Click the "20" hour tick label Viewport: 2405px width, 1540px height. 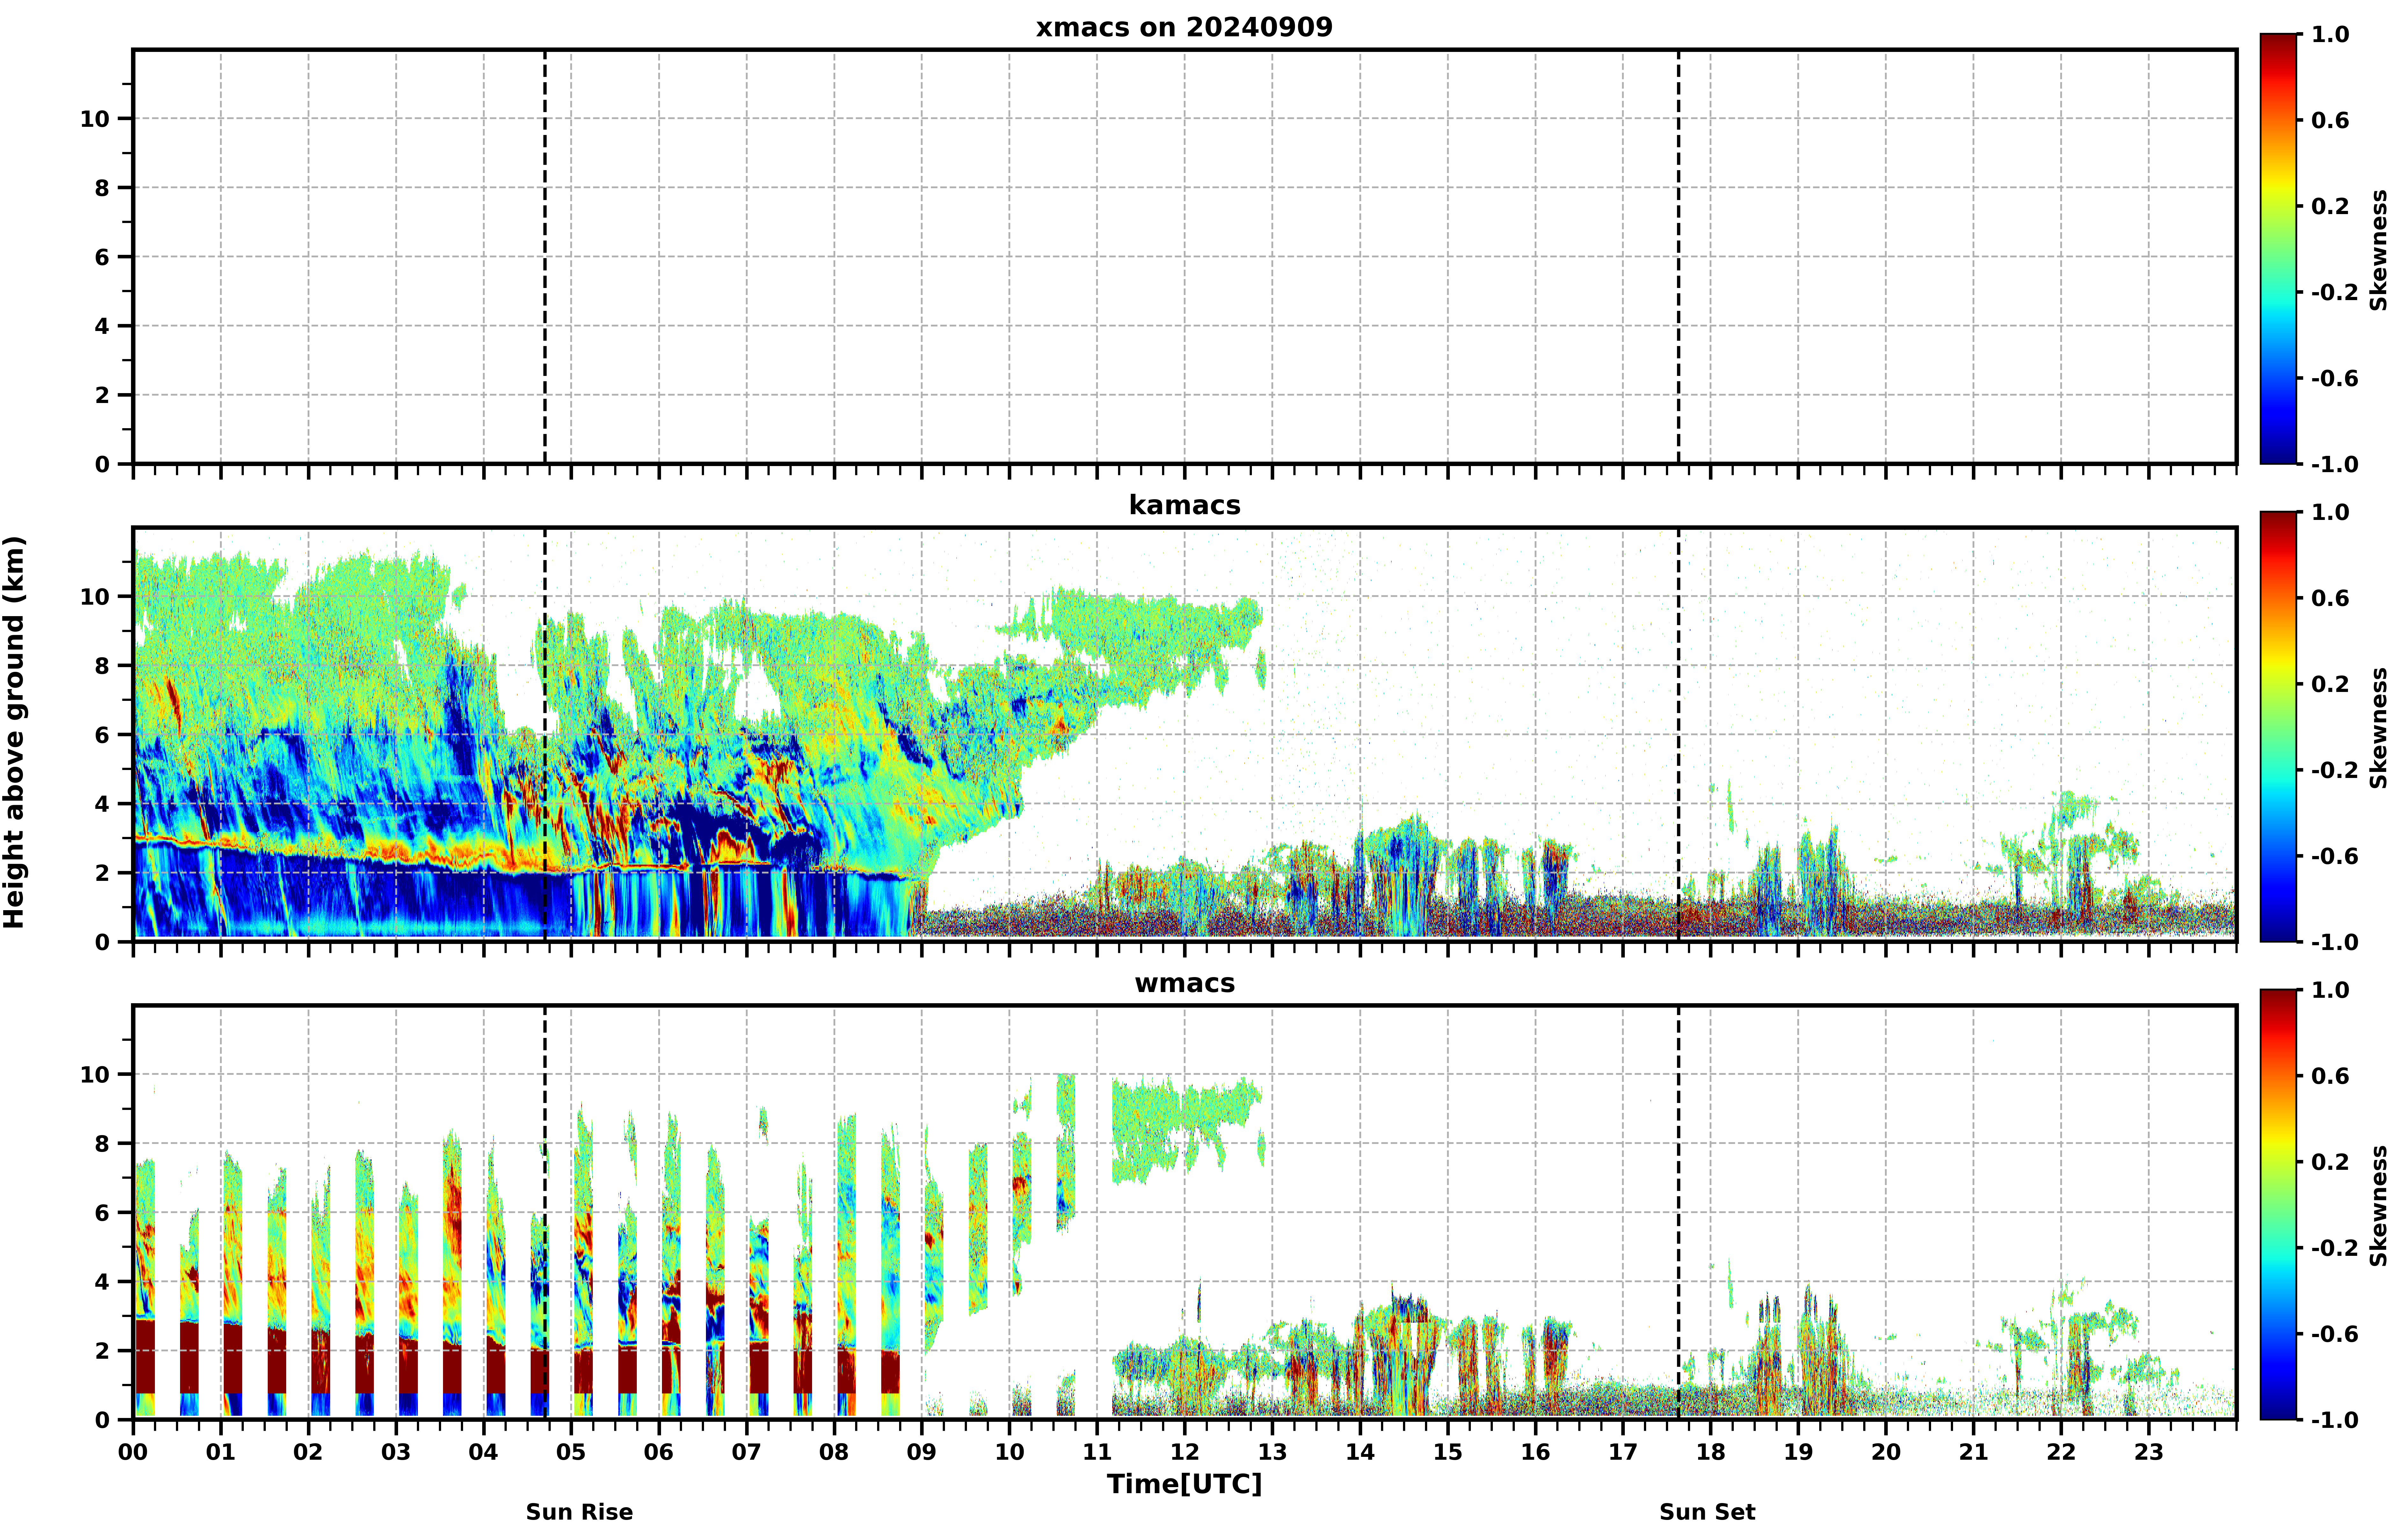tap(1886, 1452)
